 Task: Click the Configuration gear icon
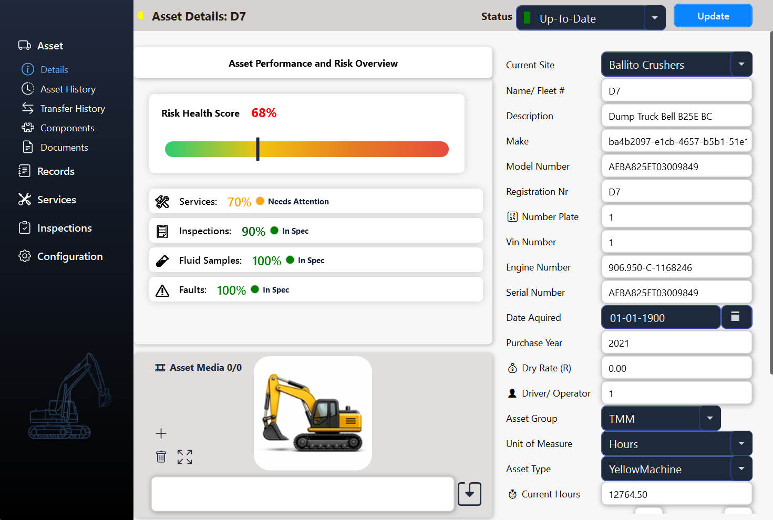(25, 256)
